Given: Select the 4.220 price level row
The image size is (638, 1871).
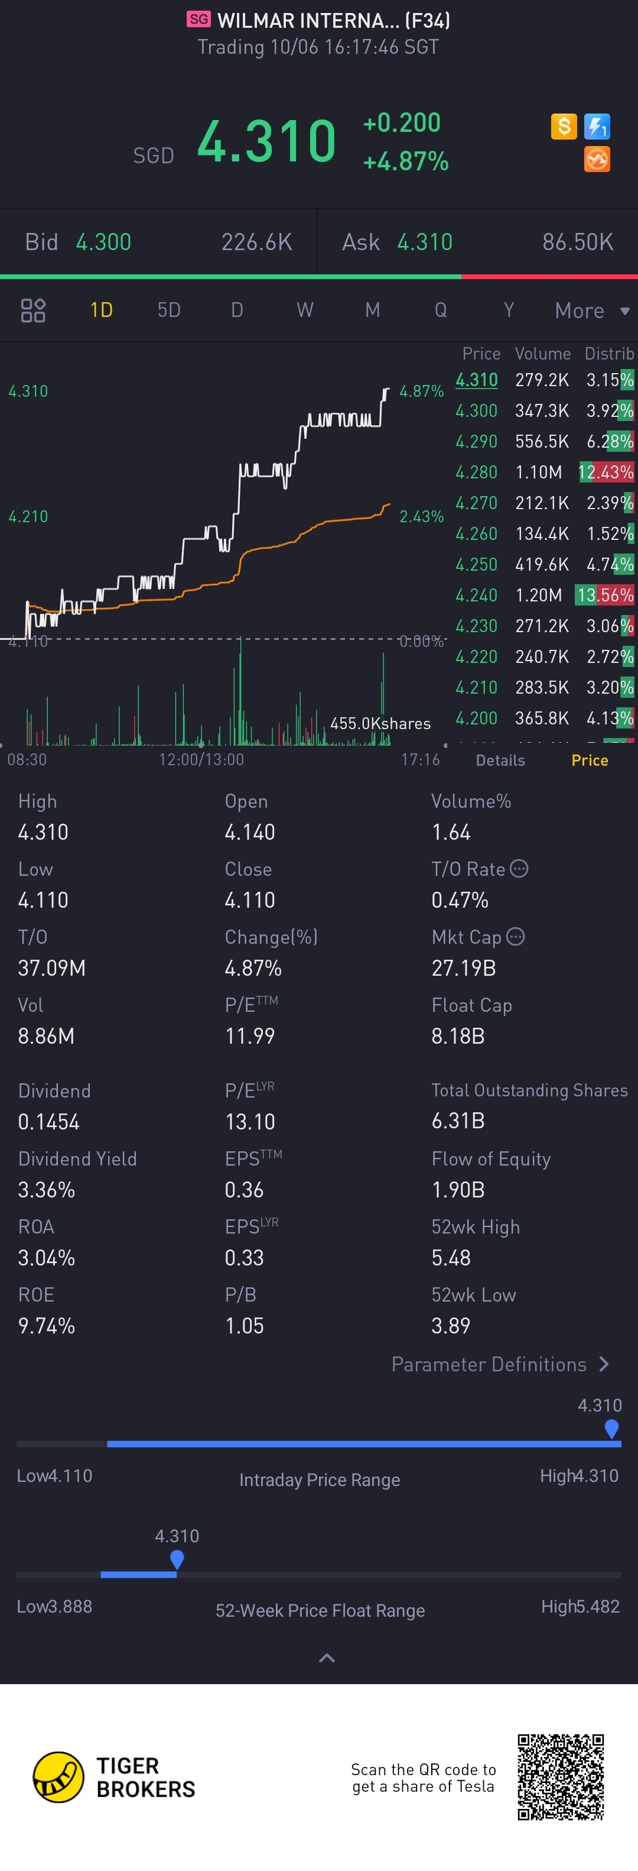Looking at the screenshot, I should (545, 656).
